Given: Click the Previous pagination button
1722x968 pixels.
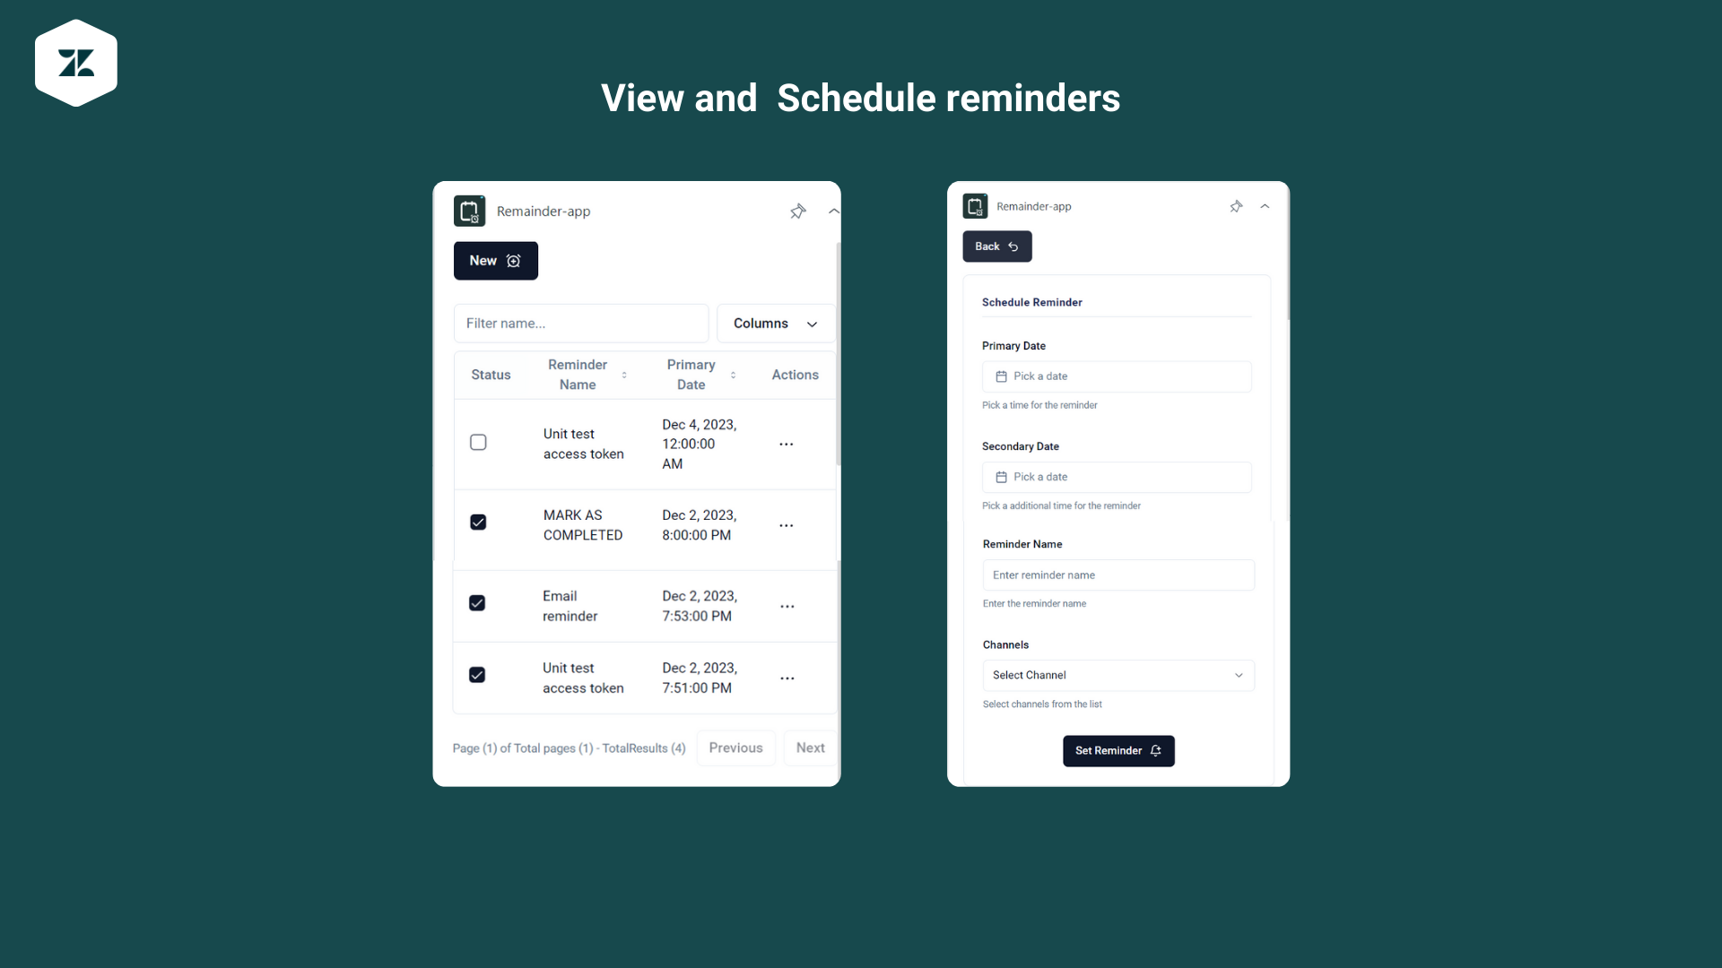Looking at the screenshot, I should 735,747.
